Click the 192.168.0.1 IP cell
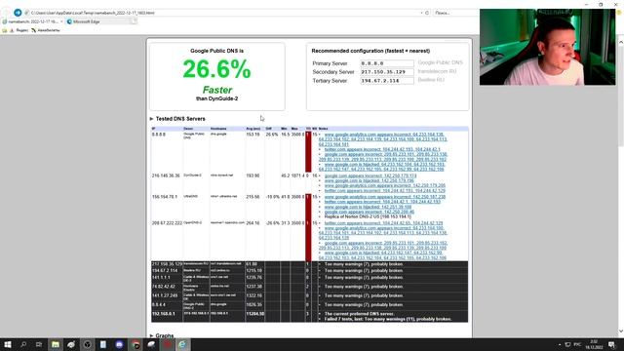This screenshot has width=624, height=351. coord(163,314)
